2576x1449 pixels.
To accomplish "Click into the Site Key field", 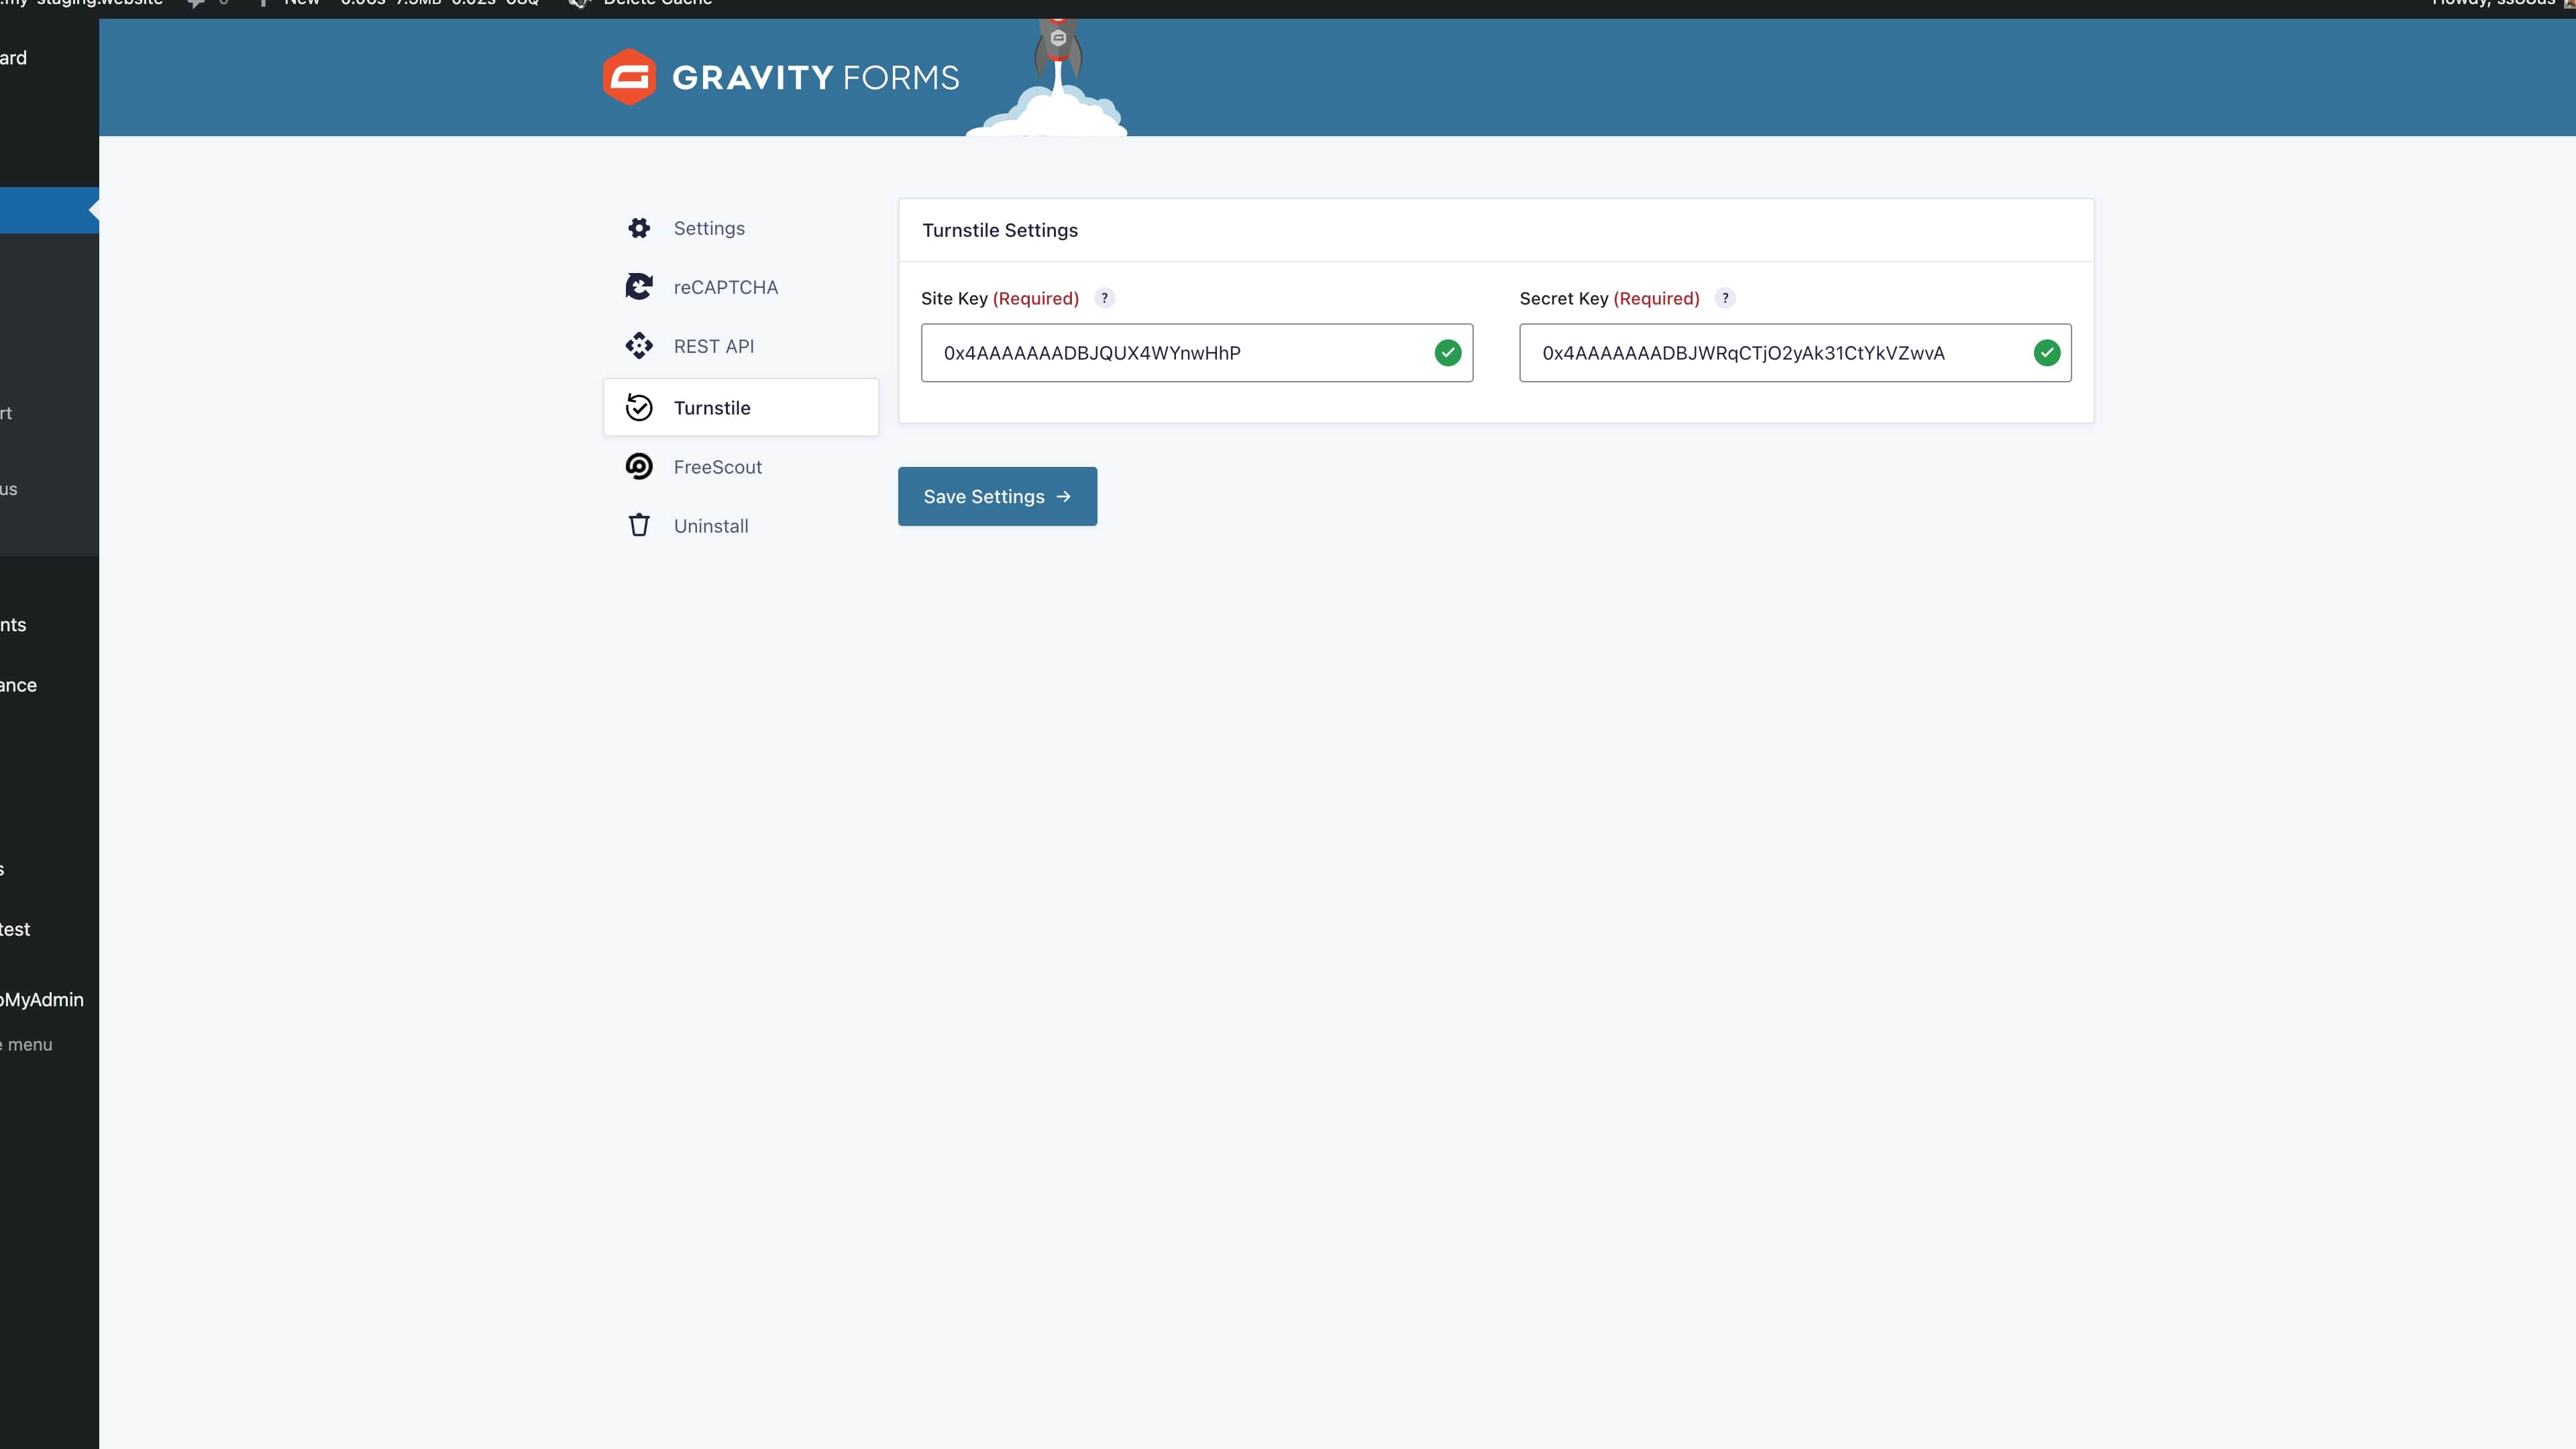I will click(x=1197, y=353).
